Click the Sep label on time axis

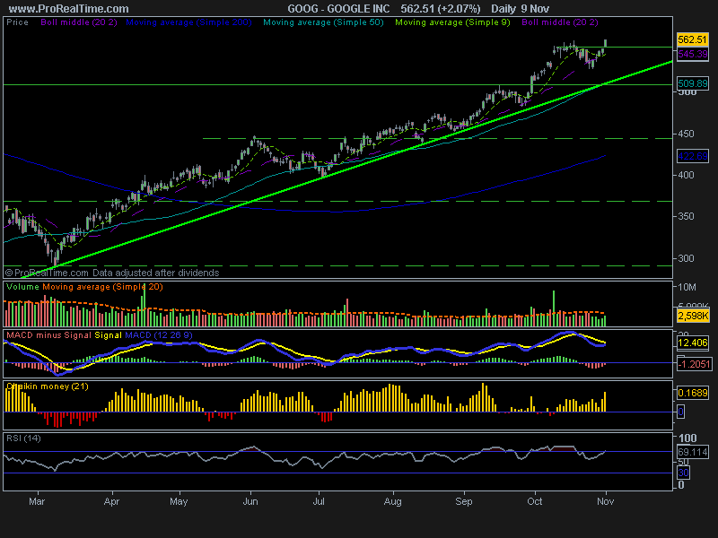coord(463,501)
